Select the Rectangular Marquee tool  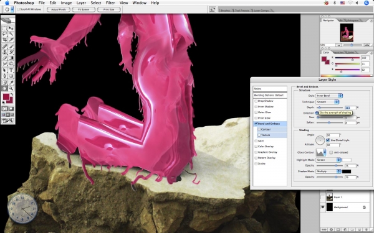point(4,29)
